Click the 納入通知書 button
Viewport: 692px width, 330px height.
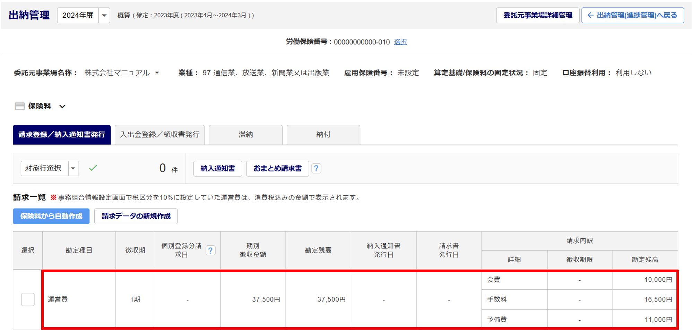coord(218,169)
